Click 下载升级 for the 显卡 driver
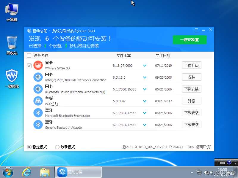238x178 pixels. coord(192,65)
